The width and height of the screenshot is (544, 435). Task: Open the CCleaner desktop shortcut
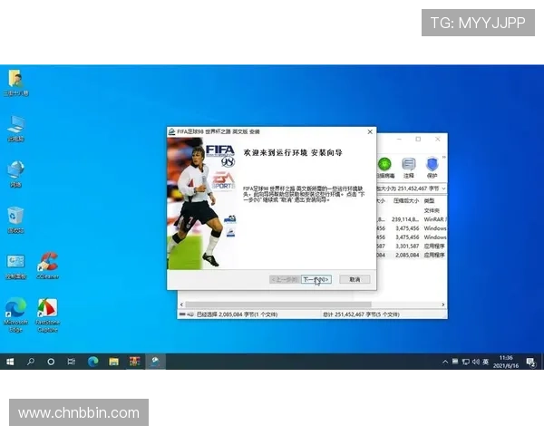tap(47, 264)
